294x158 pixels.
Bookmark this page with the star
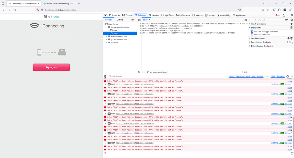tap(240, 10)
